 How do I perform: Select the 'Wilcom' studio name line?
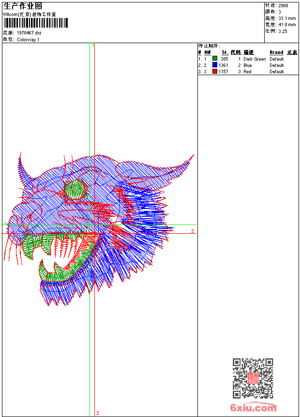30,15
